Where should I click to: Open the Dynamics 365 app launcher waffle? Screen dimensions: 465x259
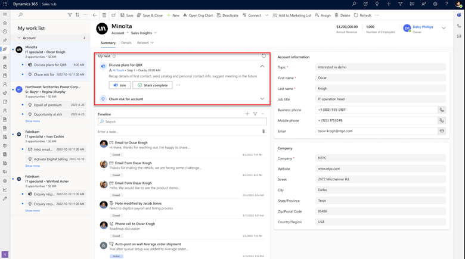pyautogui.click(x=5, y=4)
